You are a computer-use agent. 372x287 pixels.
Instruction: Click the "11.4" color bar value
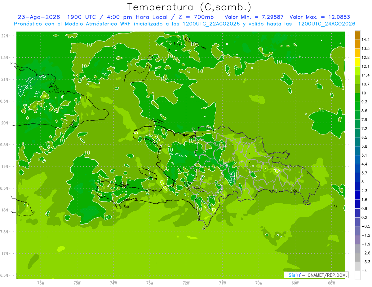point(365,75)
